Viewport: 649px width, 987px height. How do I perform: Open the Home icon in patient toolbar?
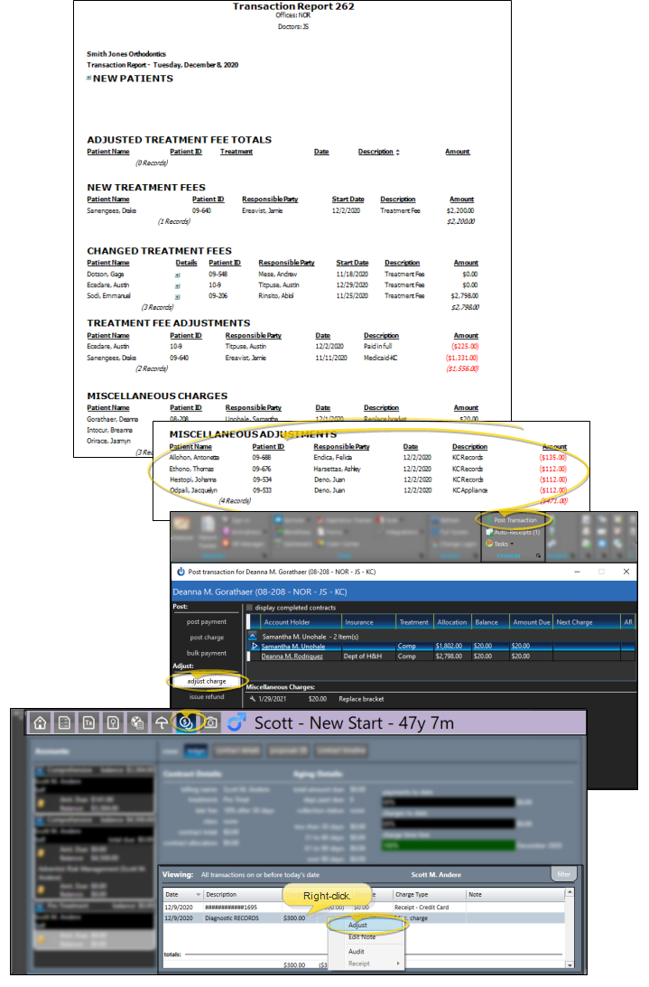[40, 722]
